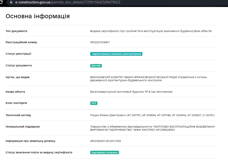Select 'Пацак Роман Дмитрович' supervisor text
Screen dimensions: 228x163
(x=108, y=115)
